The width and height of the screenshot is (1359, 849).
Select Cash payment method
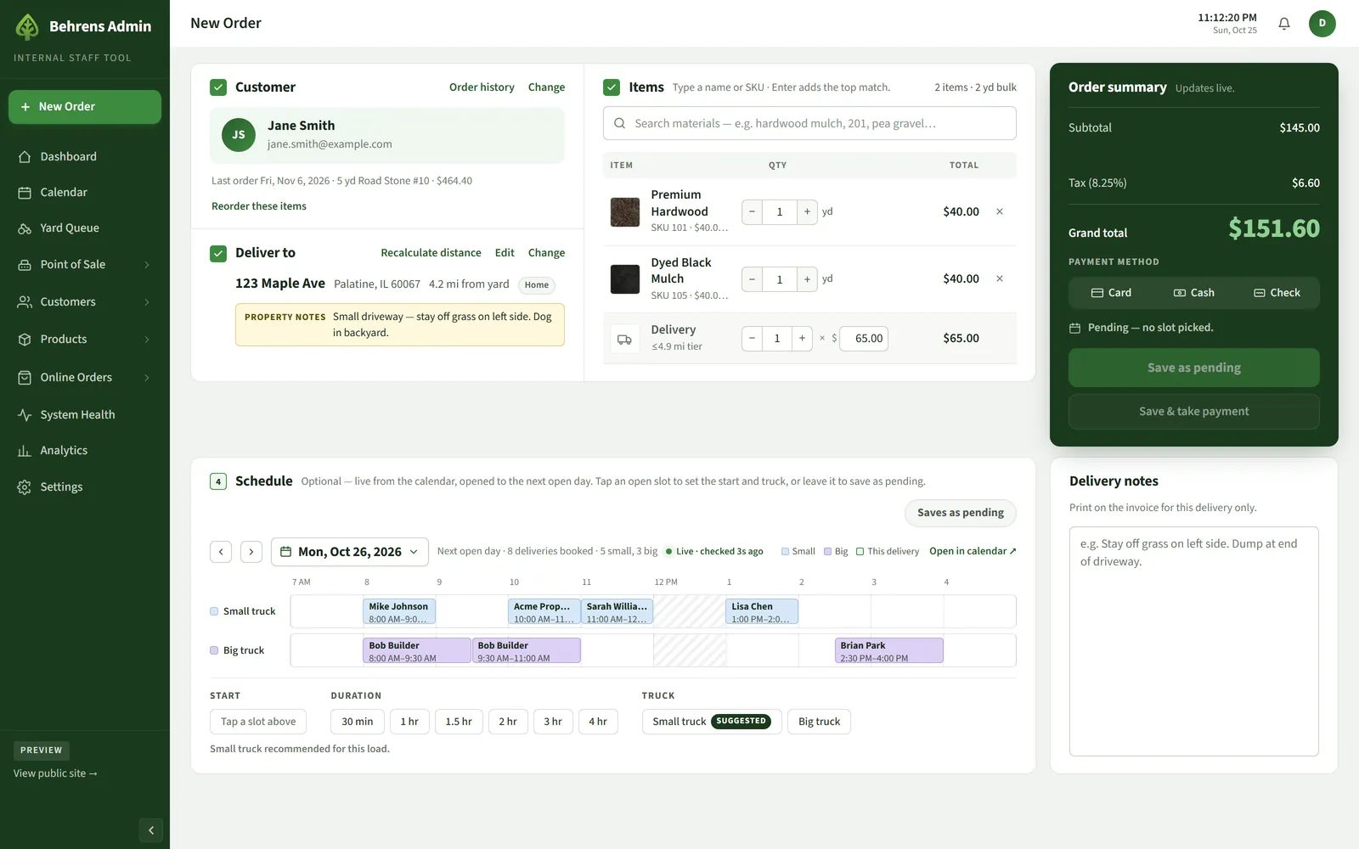click(1193, 293)
